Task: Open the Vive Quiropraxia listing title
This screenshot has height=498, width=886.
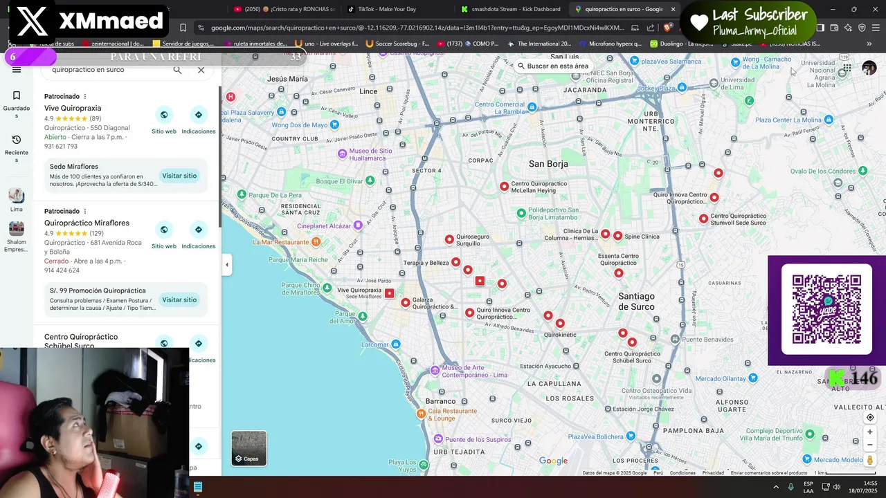Action: pyautogui.click(x=73, y=108)
